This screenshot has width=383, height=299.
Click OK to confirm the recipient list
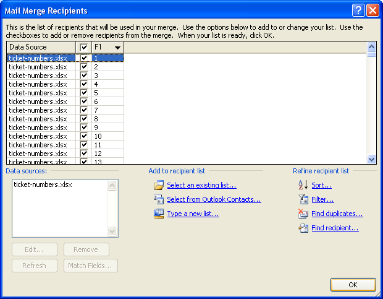point(353,285)
